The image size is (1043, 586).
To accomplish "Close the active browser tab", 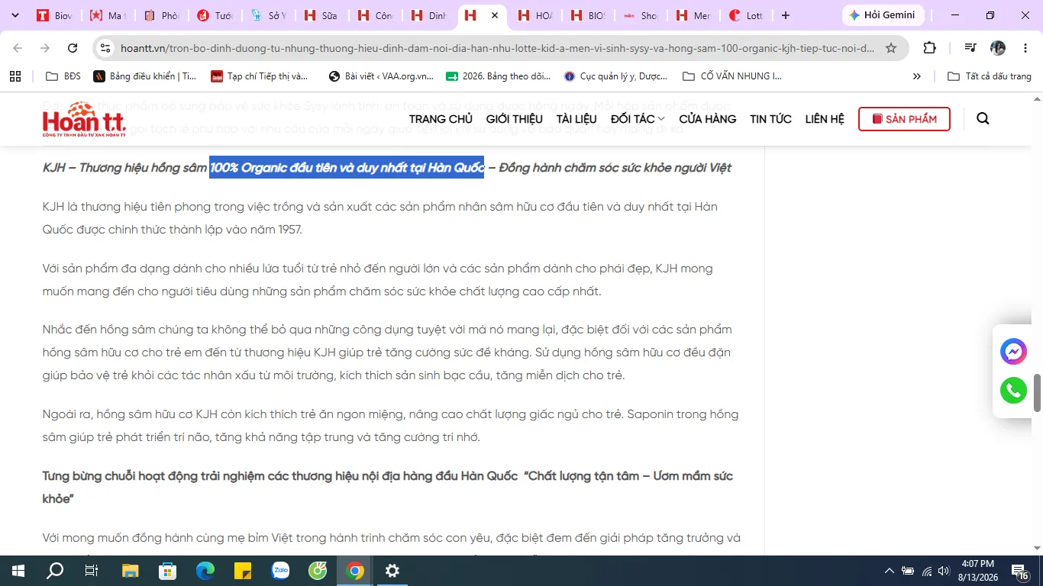I will [495, 15].
